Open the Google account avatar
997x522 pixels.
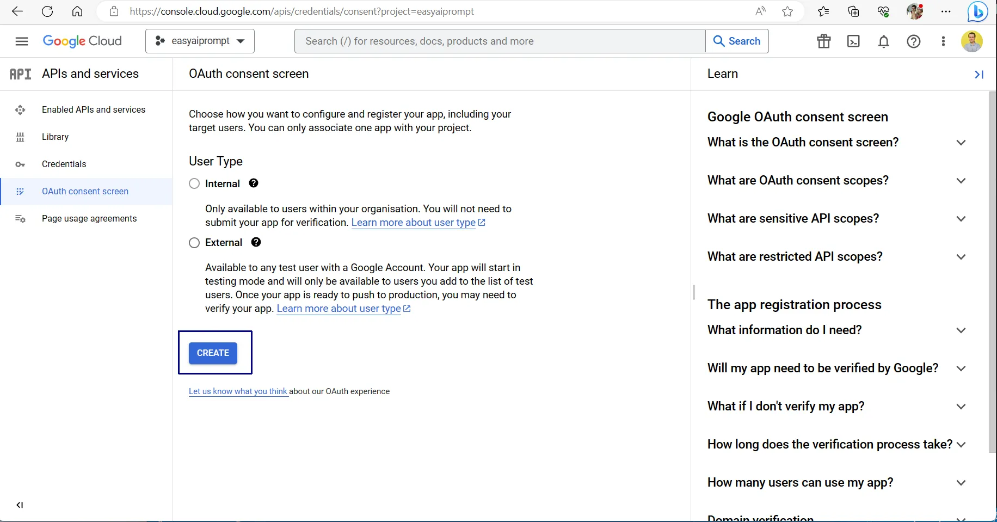pos(972,41)
